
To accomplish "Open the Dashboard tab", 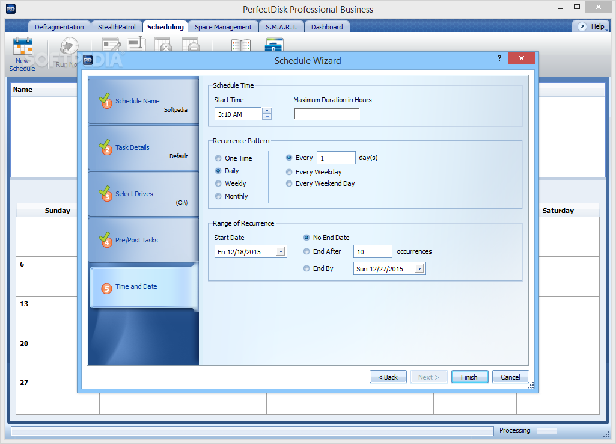I will point(327,26).
